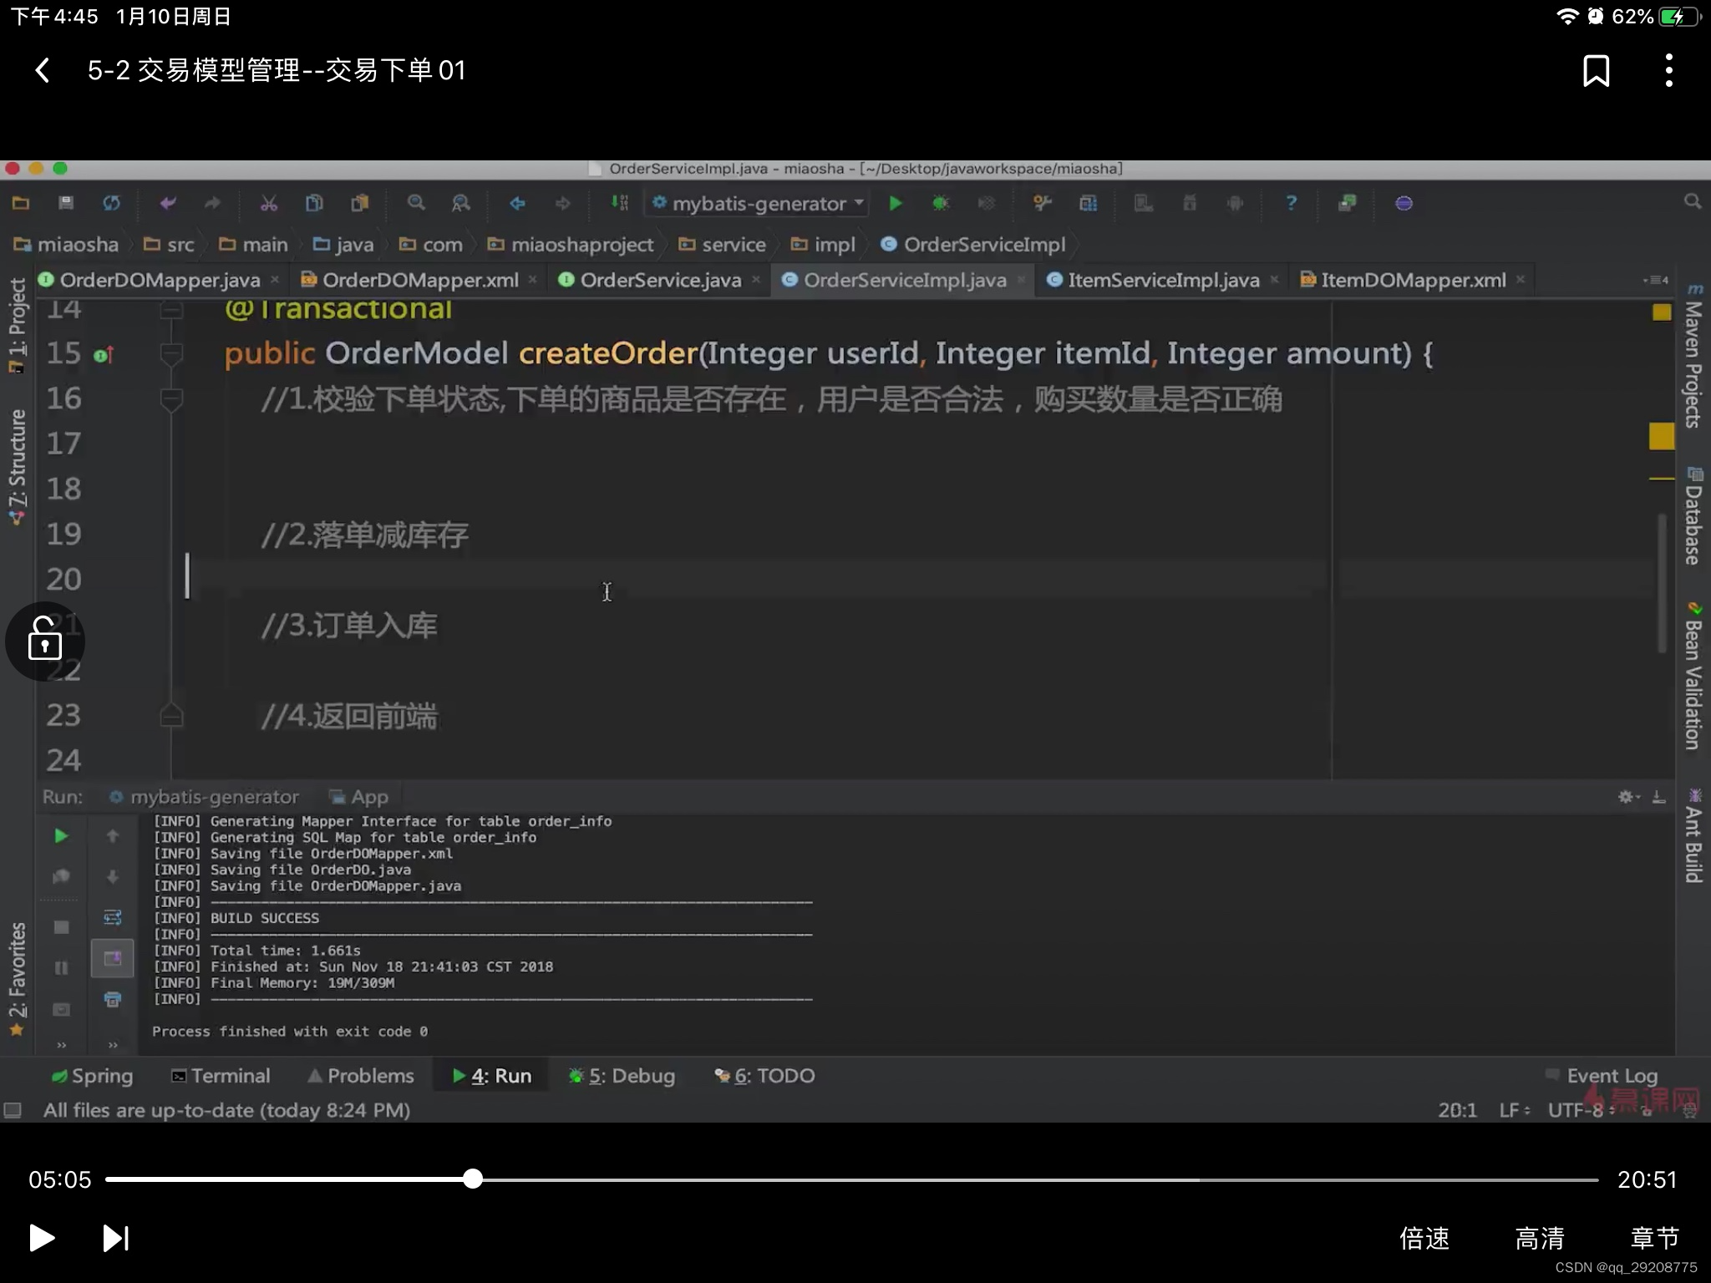Open the 倍速 playback speed option
The image size is (1711, 1283).
coord(1424,1238)
